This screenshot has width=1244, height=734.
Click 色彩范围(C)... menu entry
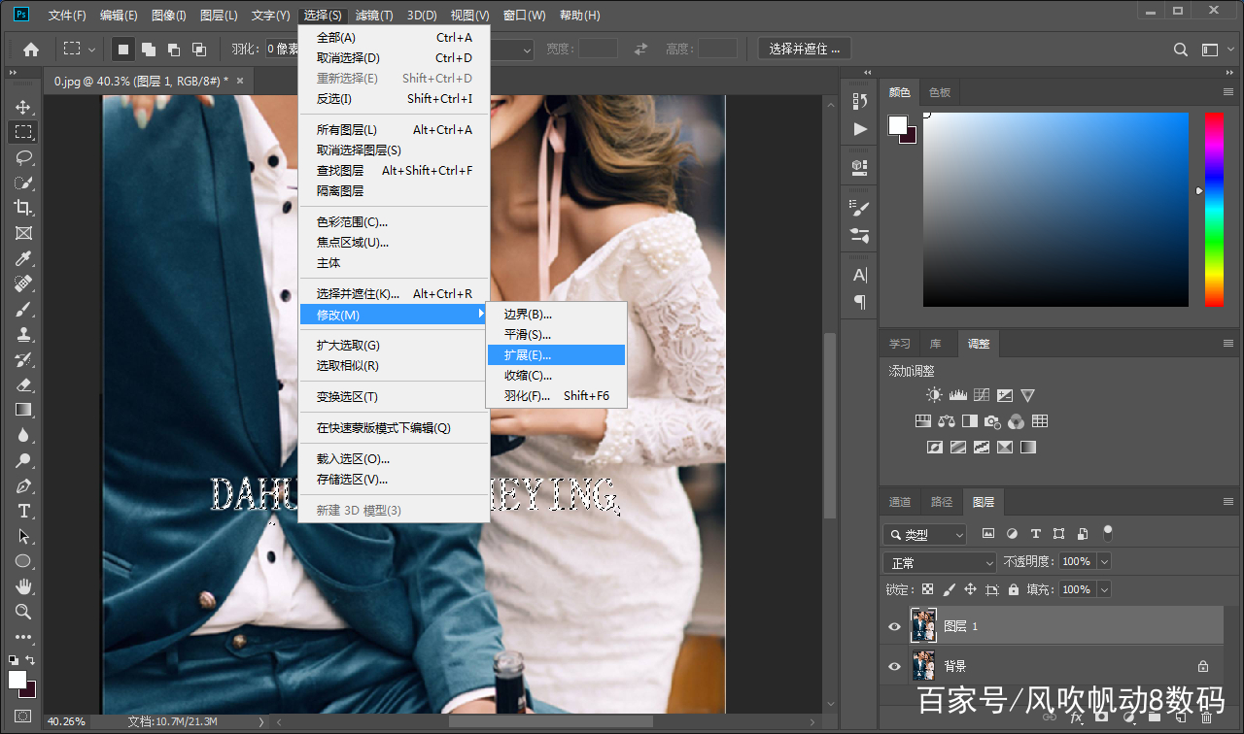pos(352,221)
